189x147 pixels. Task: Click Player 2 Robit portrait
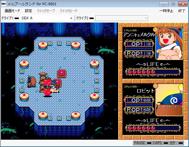pos(169,100)
